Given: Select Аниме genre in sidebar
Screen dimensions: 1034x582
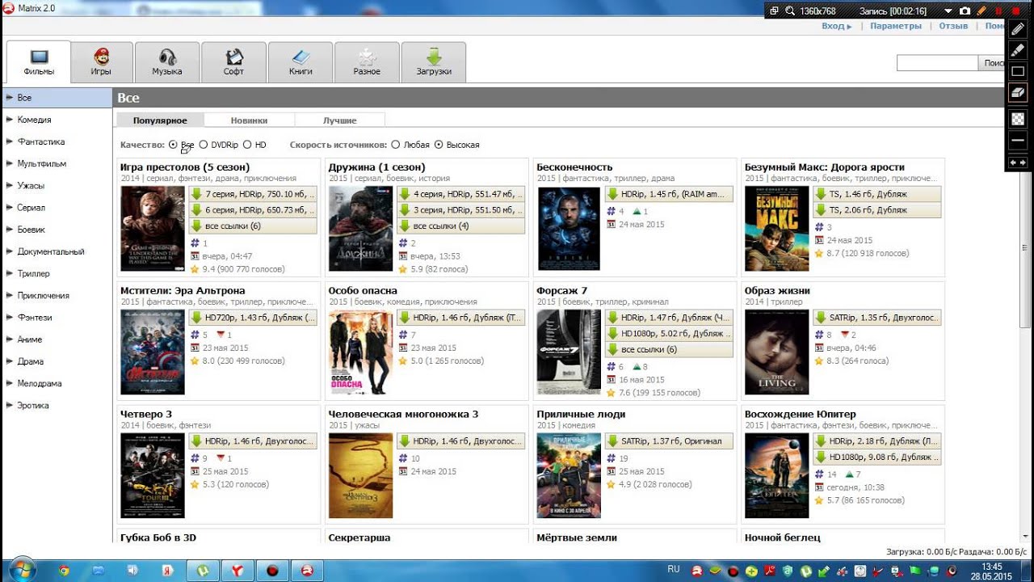Looking at the screenshot, I should (56, 339).
